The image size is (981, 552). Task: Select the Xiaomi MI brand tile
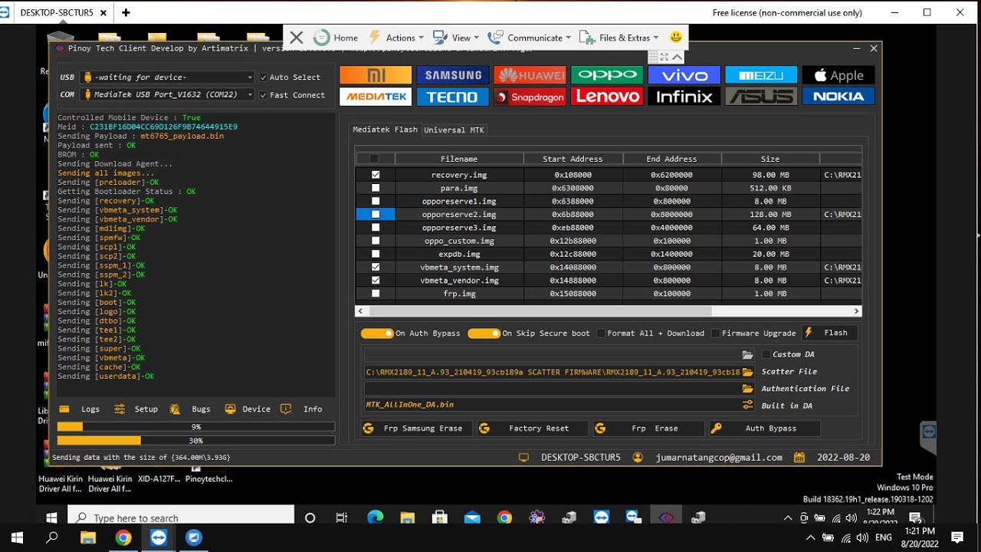(x=376, y=75)
